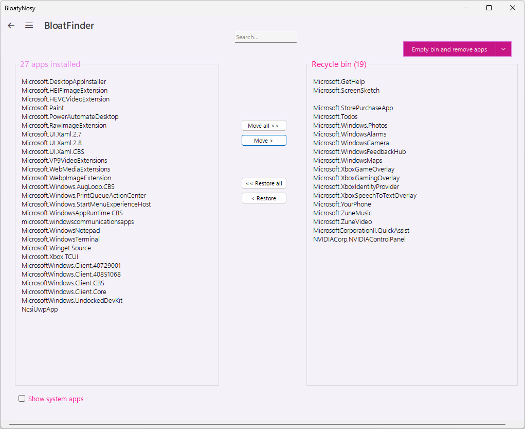Select microsoft.windowscommunicationsapps entry

tap(78, 221)
